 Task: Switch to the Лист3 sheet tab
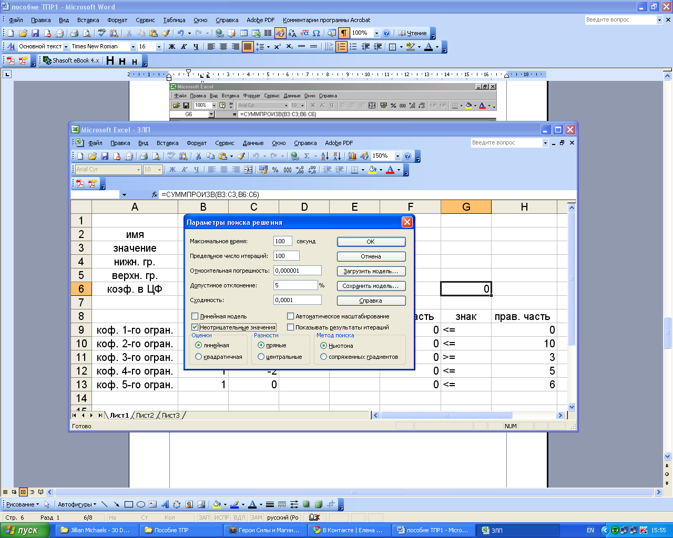(170, 415)
